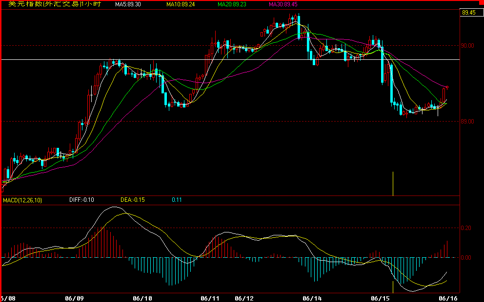Click the cyan 0.11 MACD value

pyautogui.click(x=177, y=200)
